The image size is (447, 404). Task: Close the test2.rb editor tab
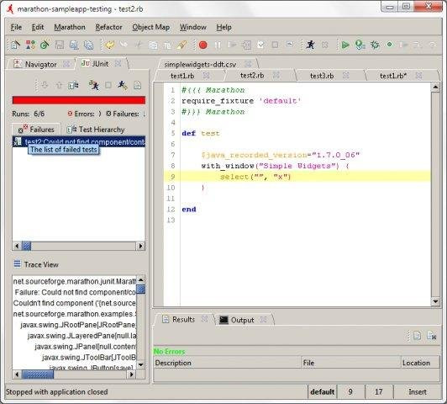276,75
